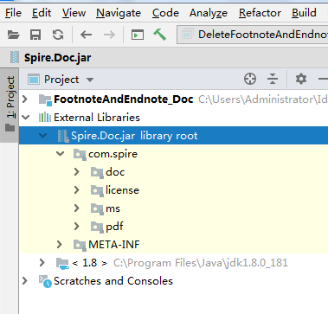Expand Scratches and Consoles
328x314 pixels.
click(25, 281)
